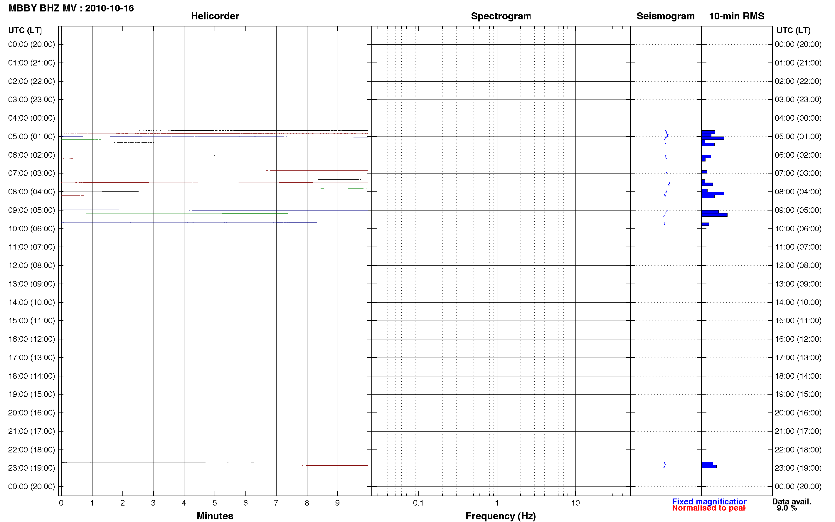Select tick label "10" on the Frequency axis
The width and height of the screenshot is (835, 522).
tap(575, 503)
